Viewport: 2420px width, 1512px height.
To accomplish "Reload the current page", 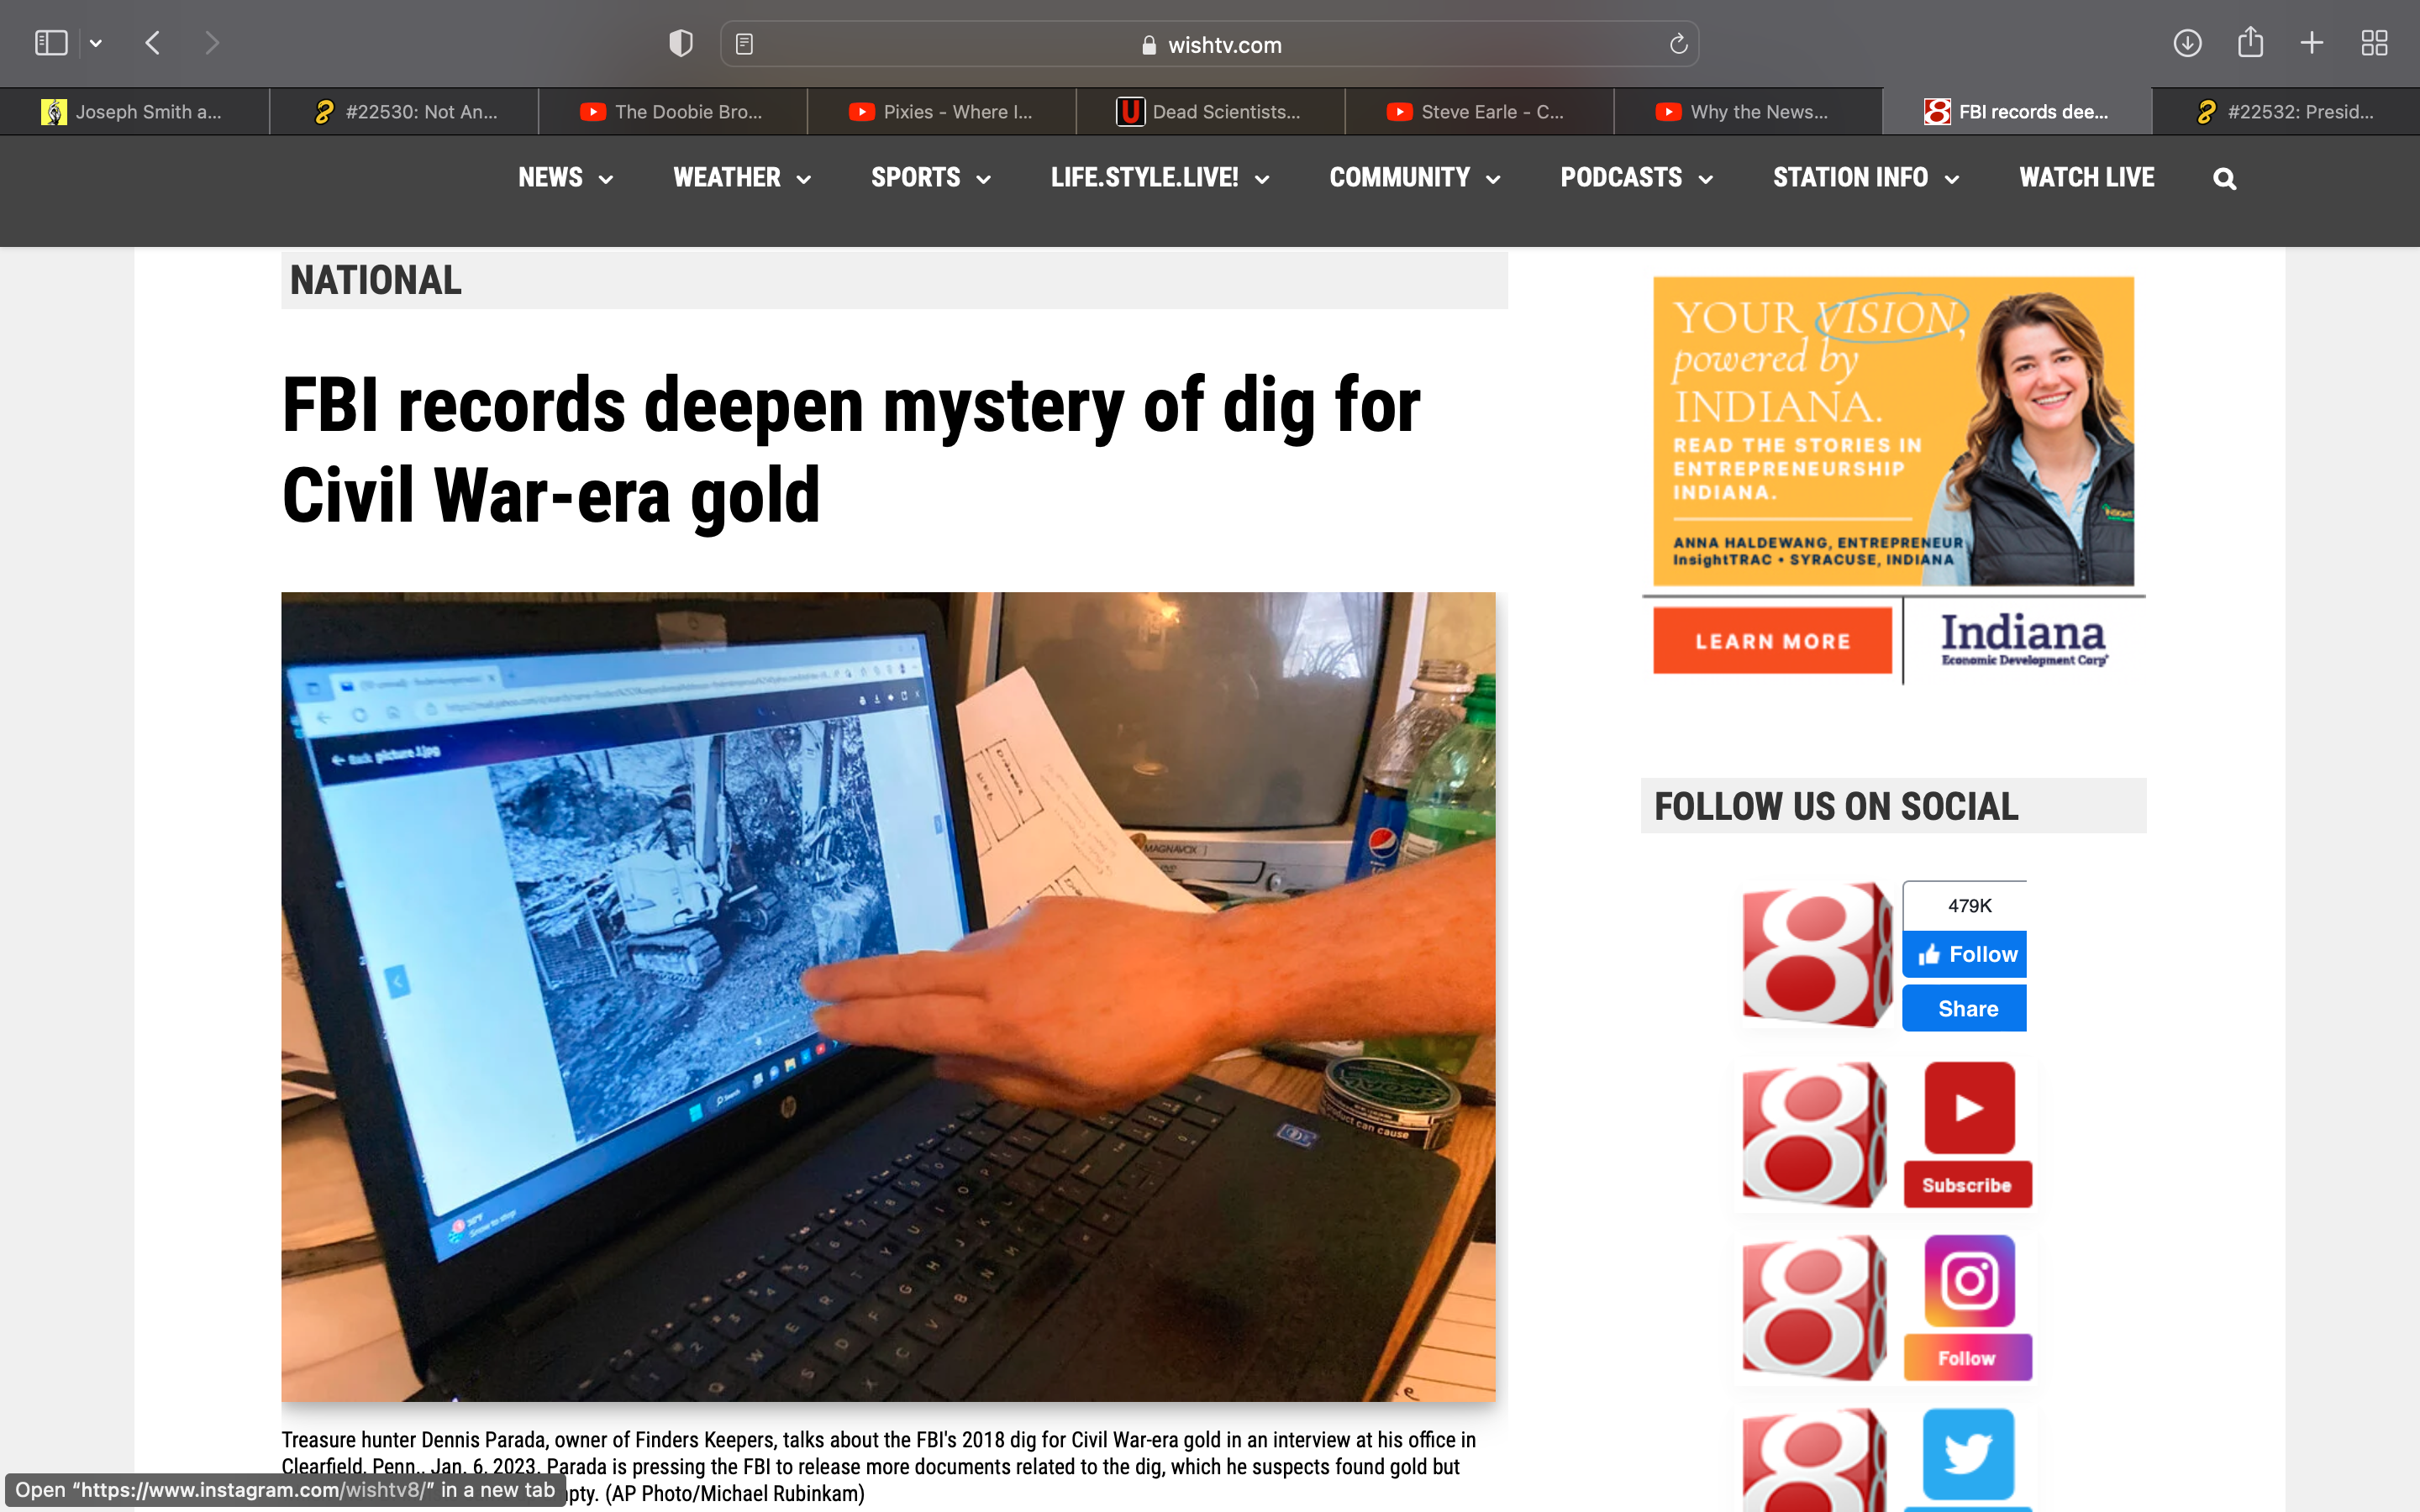I will (1678, 44).
